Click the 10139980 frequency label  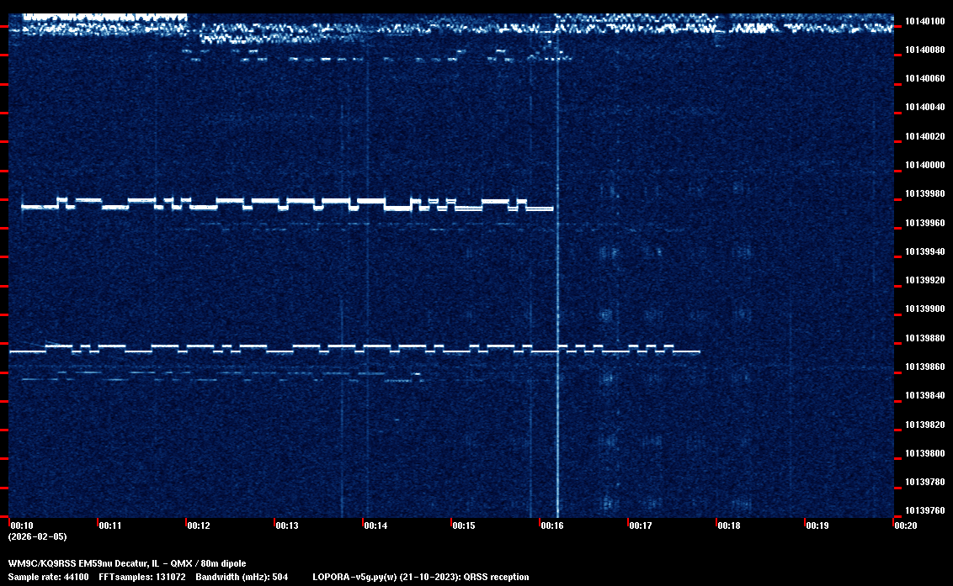click(924, 194)
